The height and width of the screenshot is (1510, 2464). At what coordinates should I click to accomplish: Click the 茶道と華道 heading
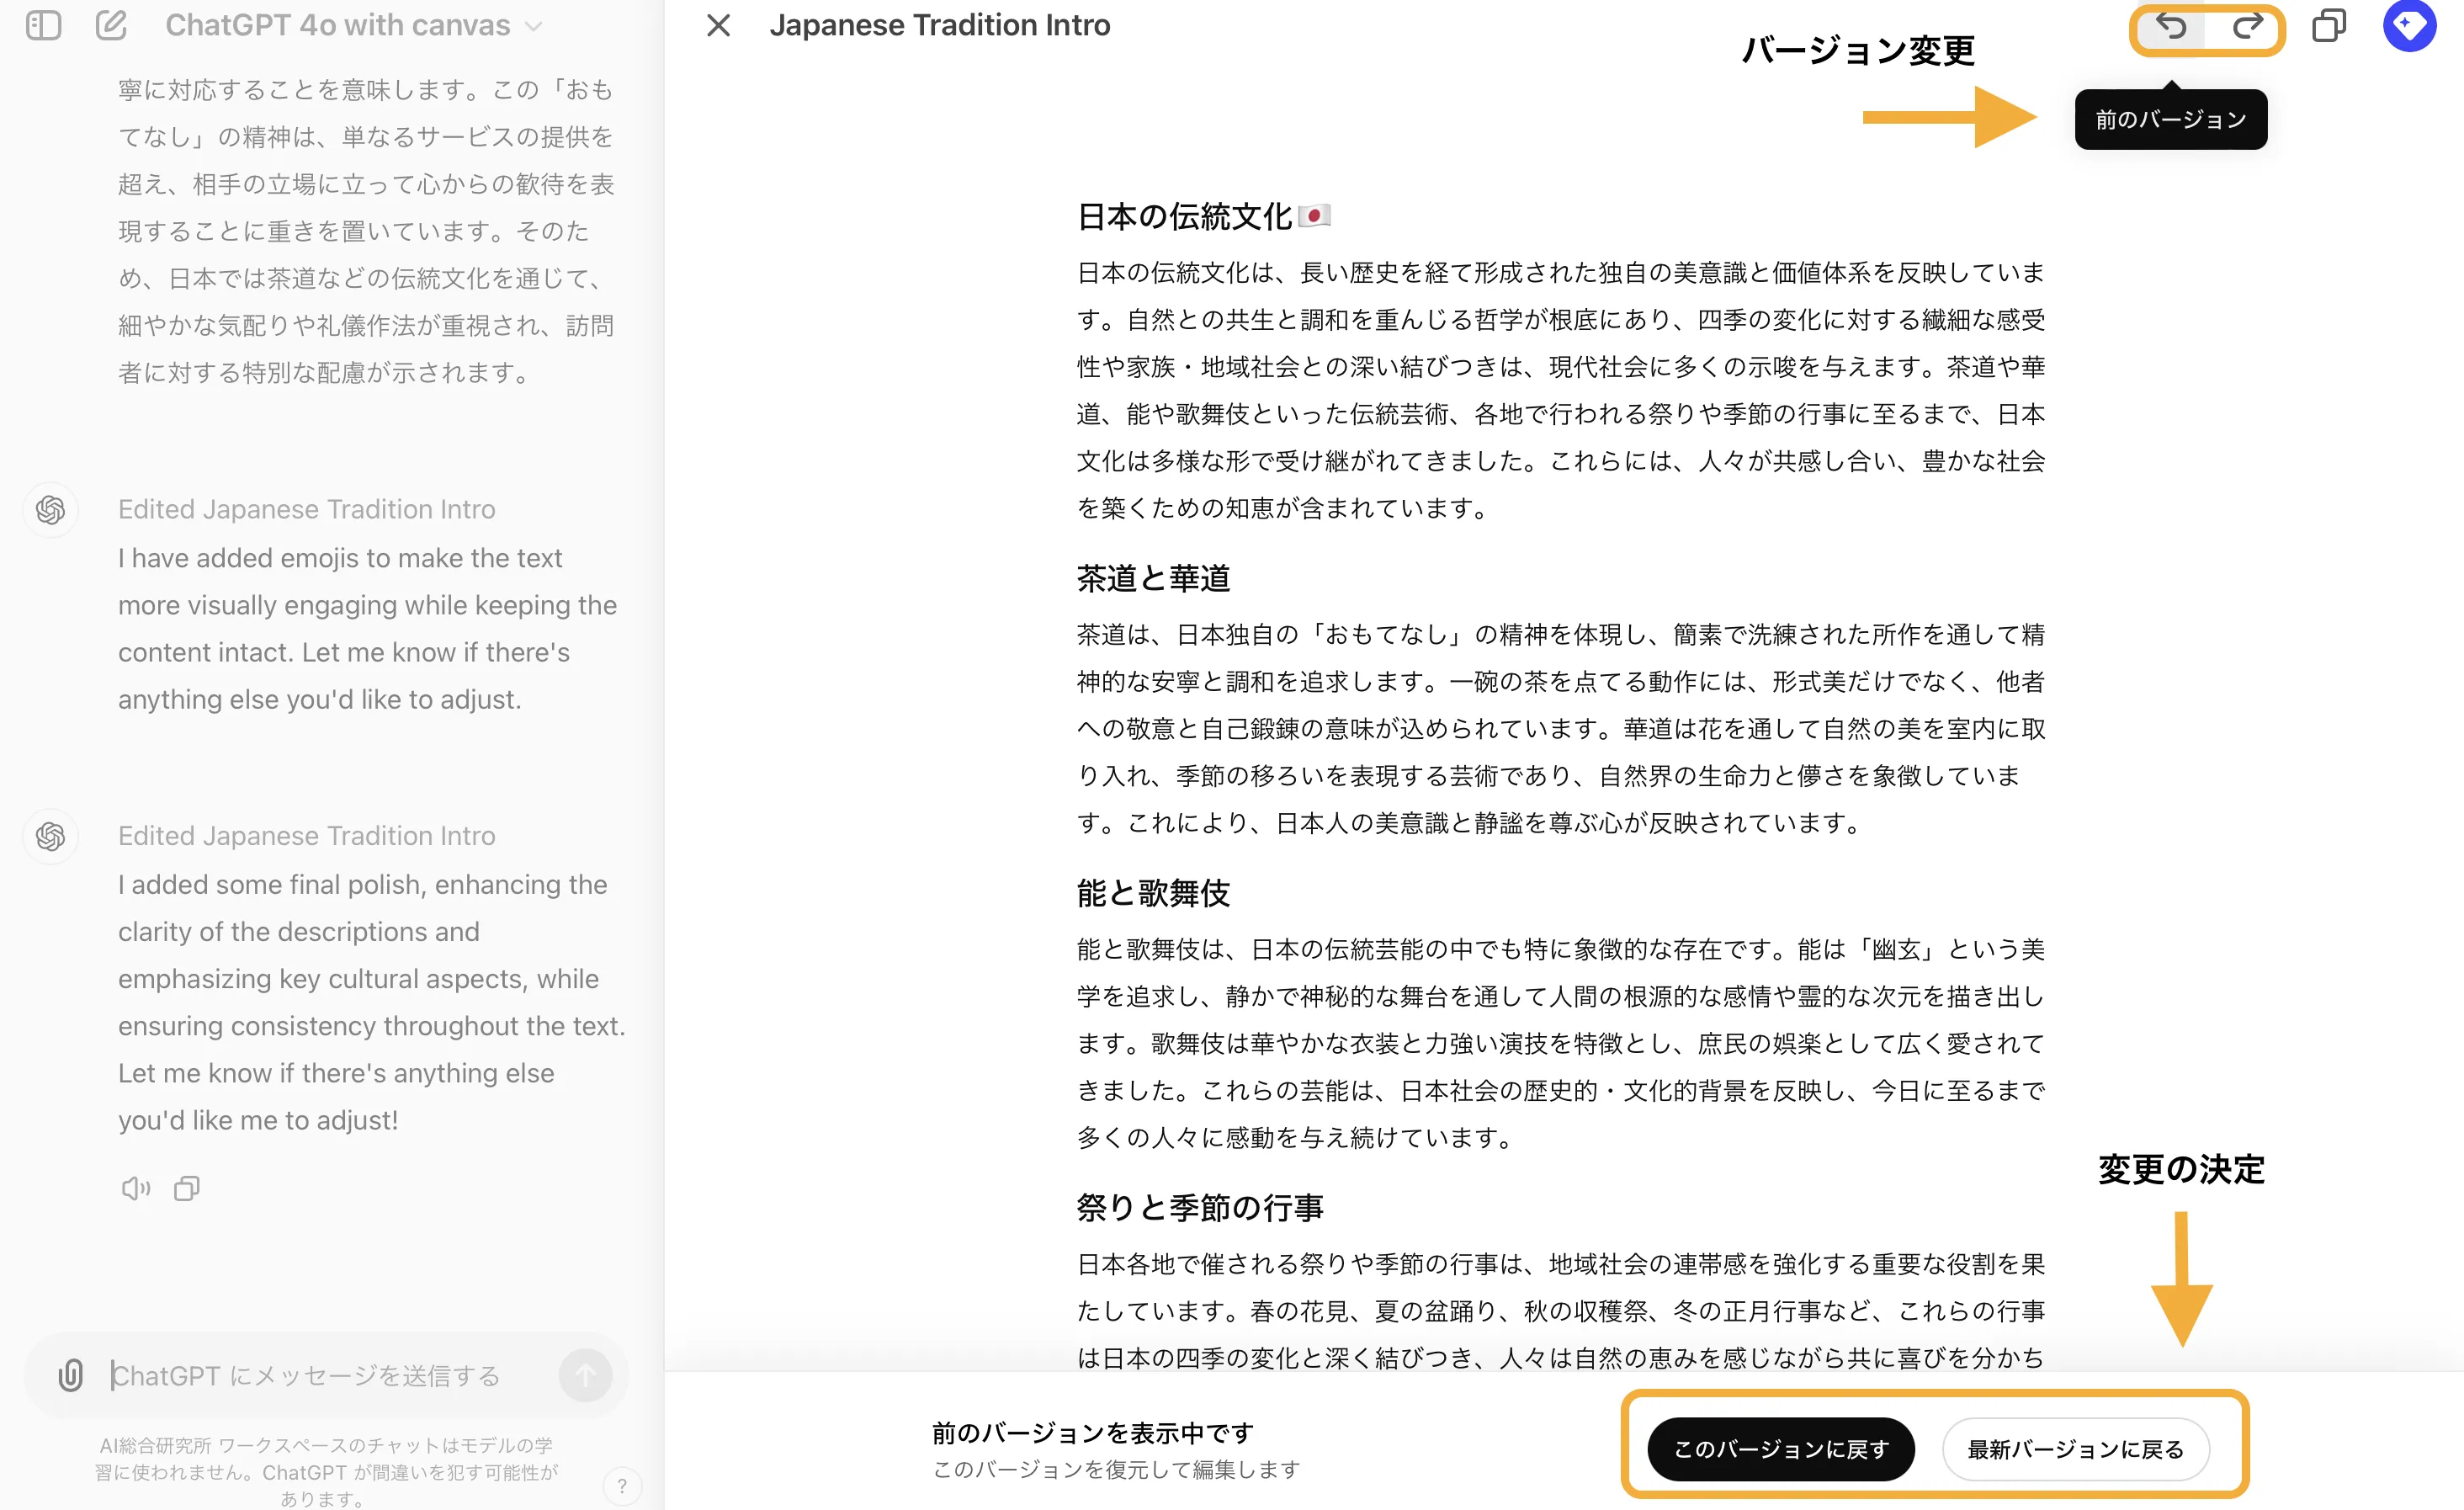[x=1153, y=578]
